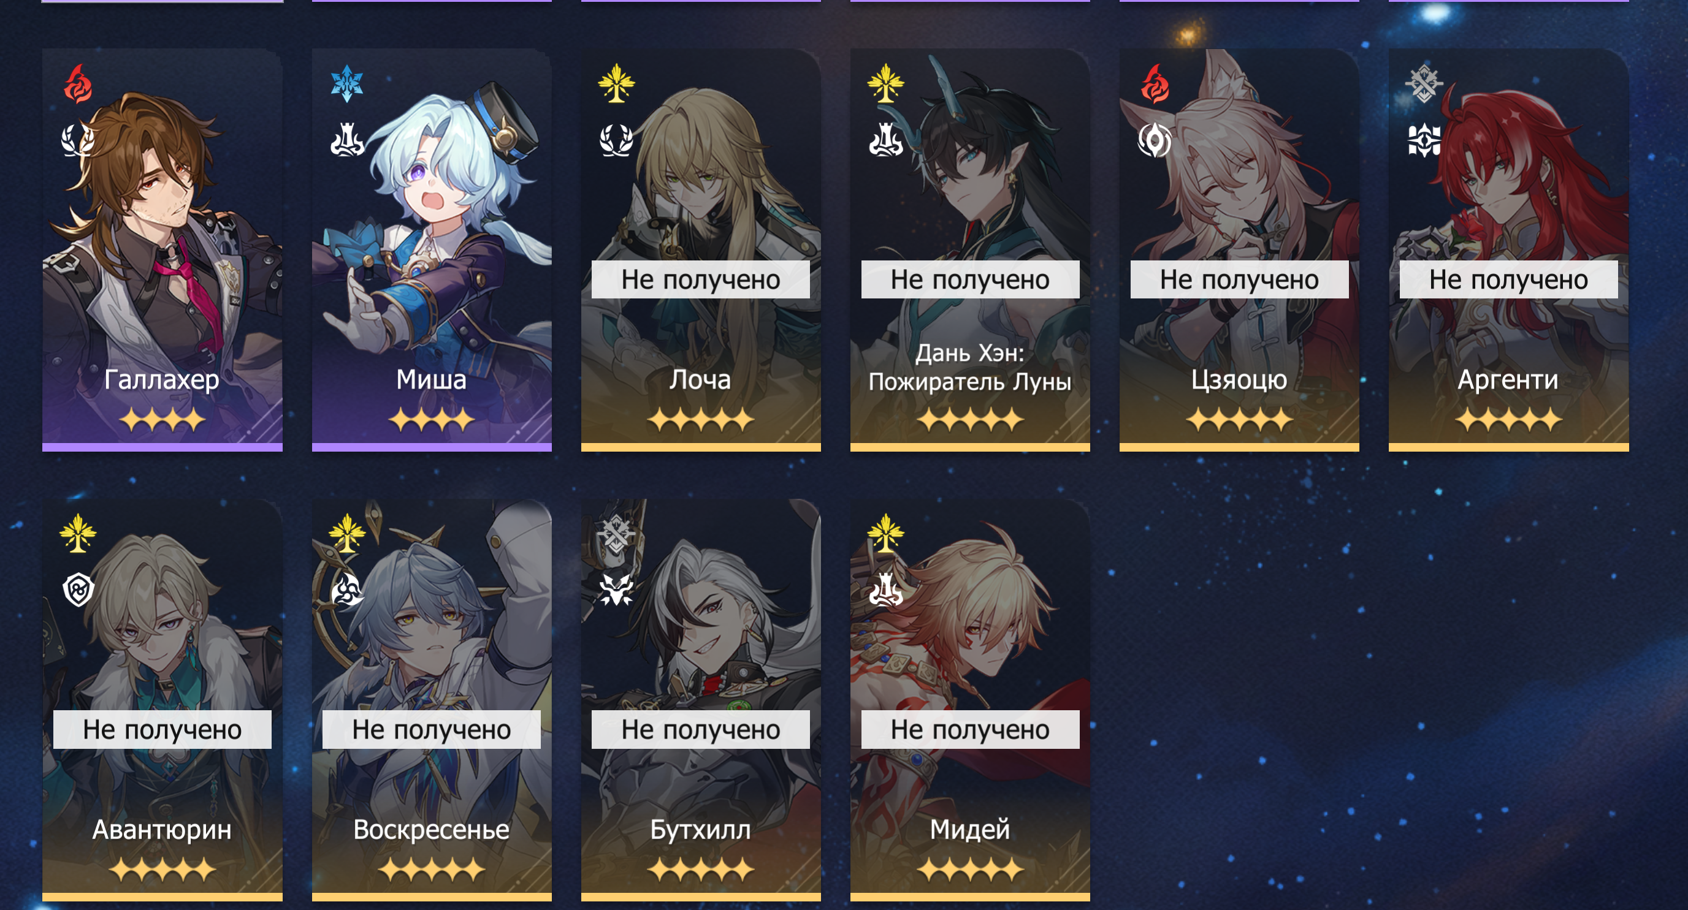Click the Abundance path icon on Галлахер card
This screenshot has width=1688, height=910.
78,140
